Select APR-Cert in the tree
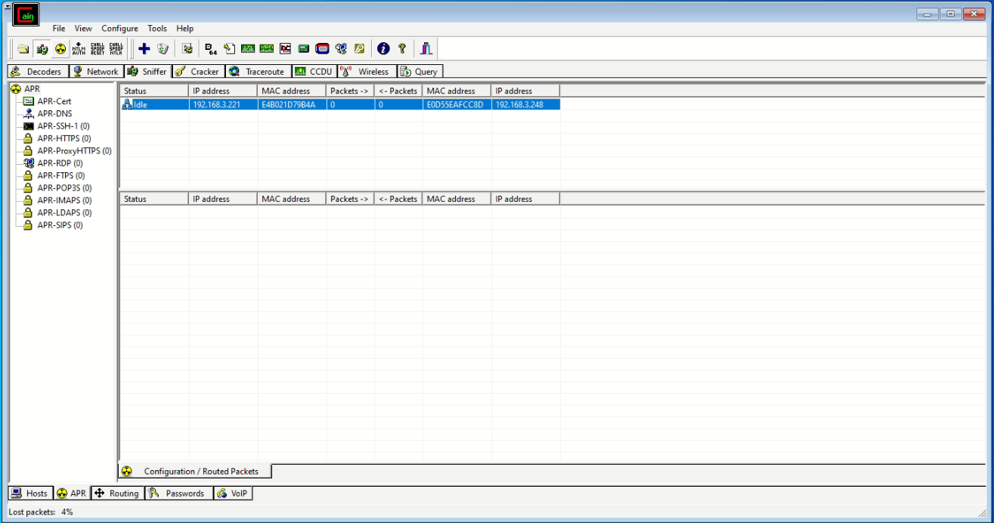Screen dimensions: 994x523 pos(54,101)
